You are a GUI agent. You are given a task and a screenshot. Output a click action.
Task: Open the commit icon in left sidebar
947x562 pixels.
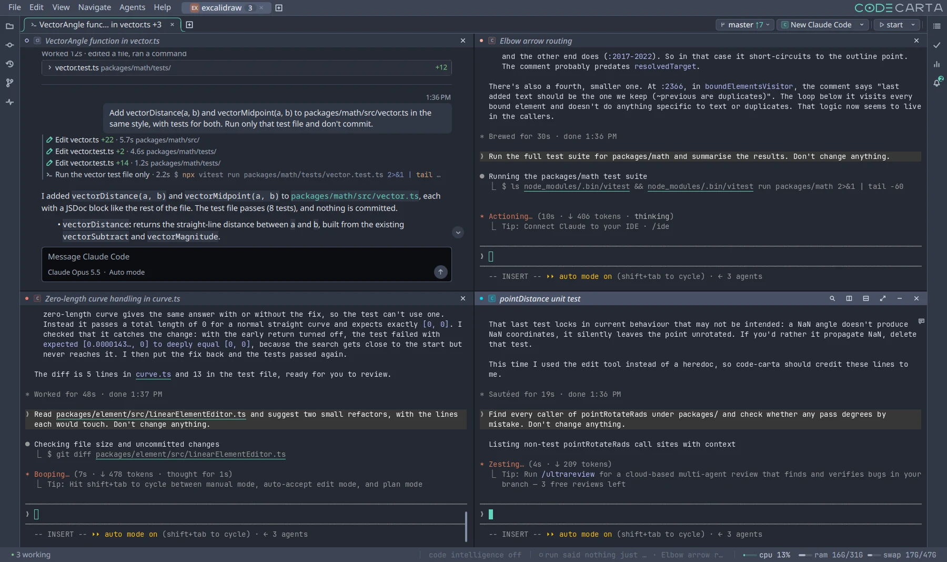coord(9,45)
